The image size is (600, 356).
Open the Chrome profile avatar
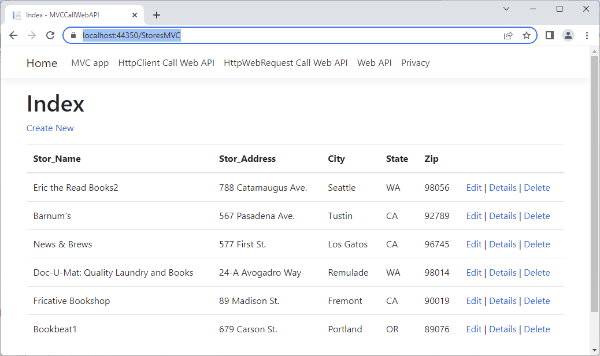(568, 35)
